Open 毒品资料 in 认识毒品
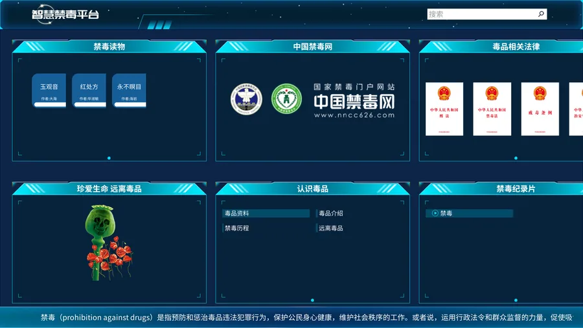Image resolution: width=583 pixels, height=328 pixels. (266, 213)
